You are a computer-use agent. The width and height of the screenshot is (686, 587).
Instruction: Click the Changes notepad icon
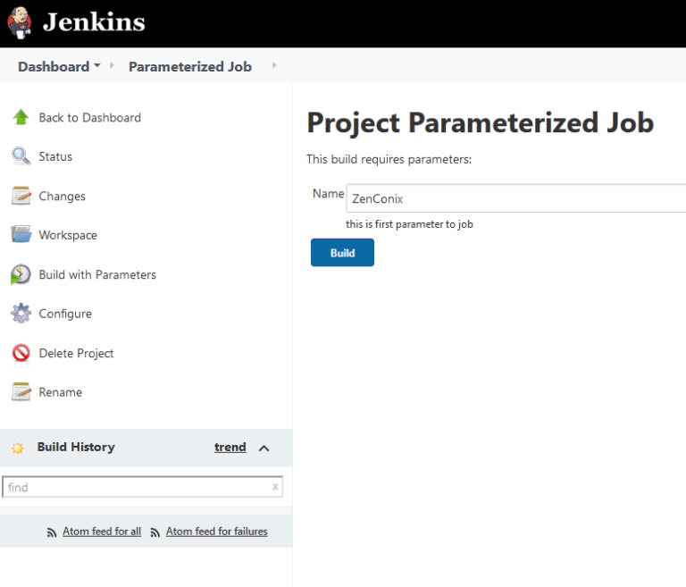click(x=21, y=196)
